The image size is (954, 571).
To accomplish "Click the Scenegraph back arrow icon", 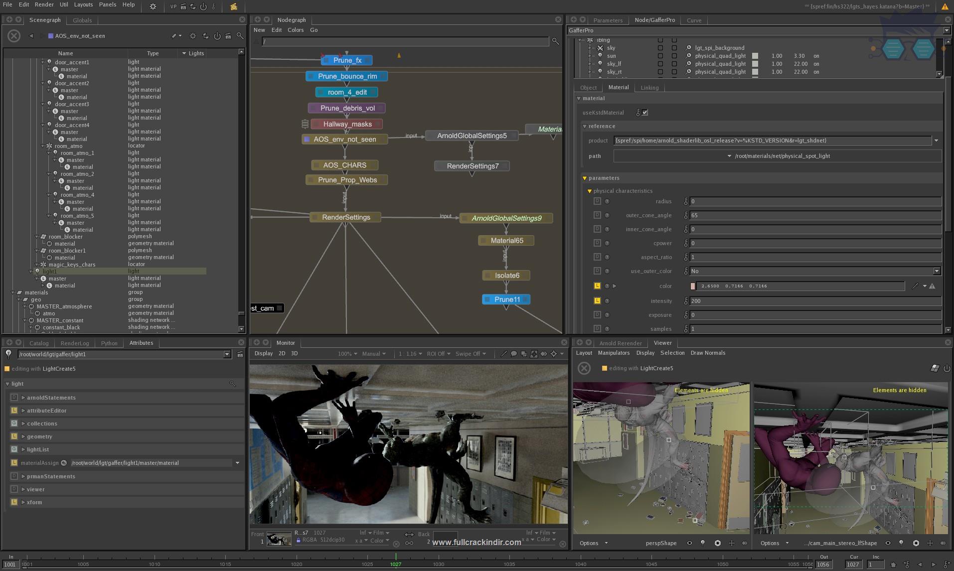I will (31, 36).
